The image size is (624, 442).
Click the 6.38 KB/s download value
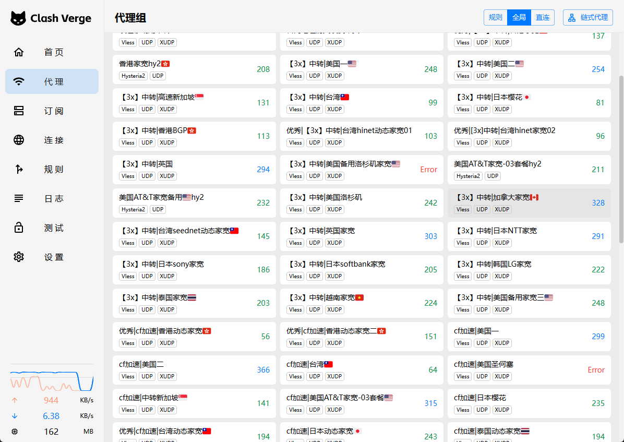(51, 416)
